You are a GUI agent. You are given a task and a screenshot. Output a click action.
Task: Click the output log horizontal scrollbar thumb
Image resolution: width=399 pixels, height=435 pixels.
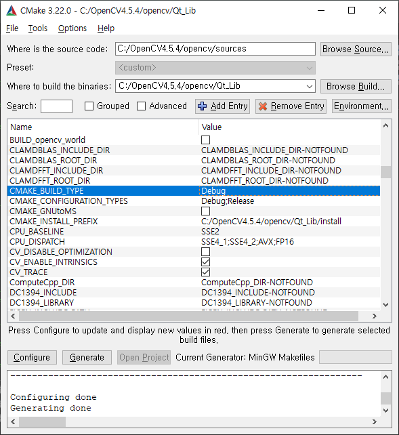(x=42, y=421)
